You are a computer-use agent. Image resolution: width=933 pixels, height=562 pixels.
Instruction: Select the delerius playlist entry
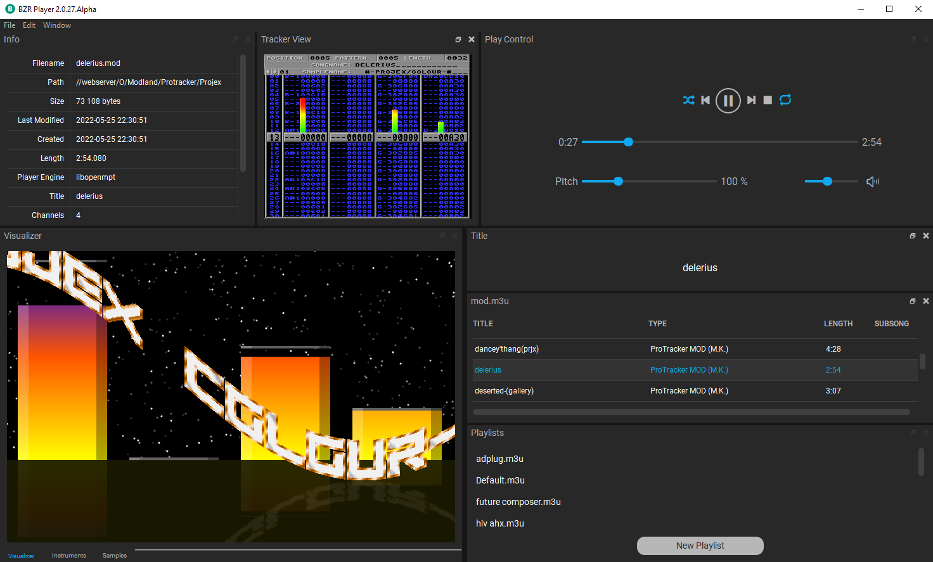pyautogui.click(x=694, y=370)
